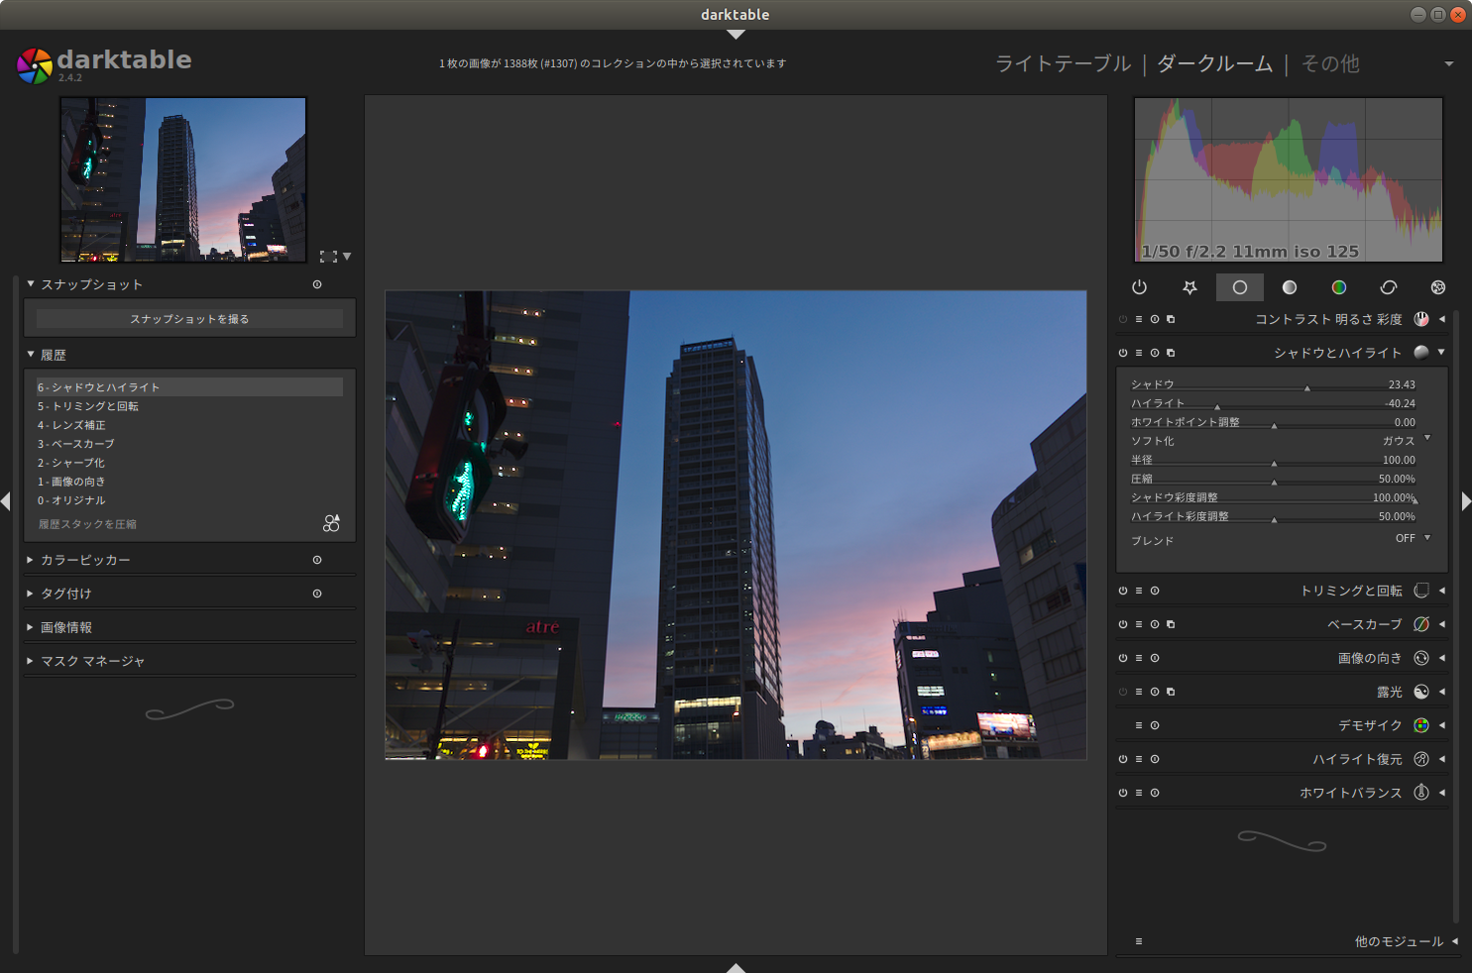Enable the 露光 module power switch

[x=1123, y=692]
